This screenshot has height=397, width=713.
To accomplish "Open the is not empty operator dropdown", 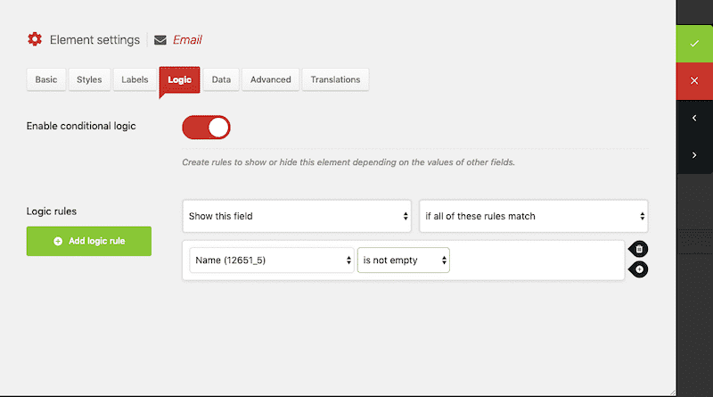I will tap(404, 261).
